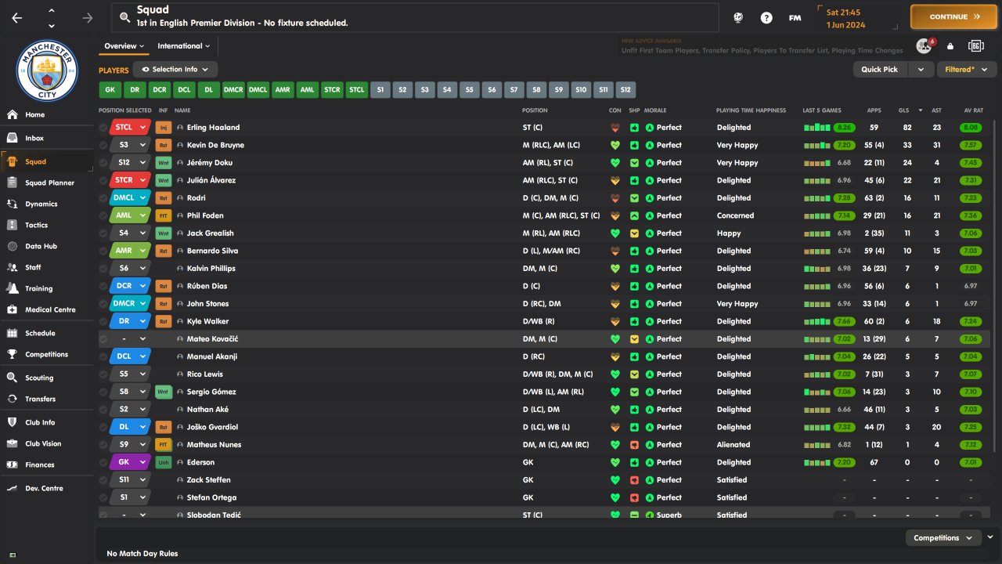Open De Bruyne's S3 position dropdown
Image resolution: width=1002 pixels, height=564 pixels.
[x=130, y=145]
